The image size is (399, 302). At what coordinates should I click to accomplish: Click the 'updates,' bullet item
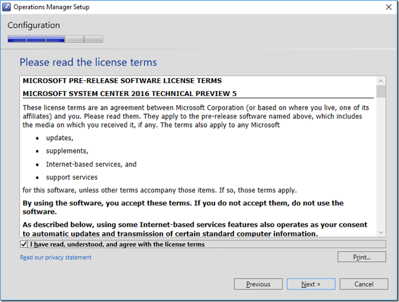point(59,138)
